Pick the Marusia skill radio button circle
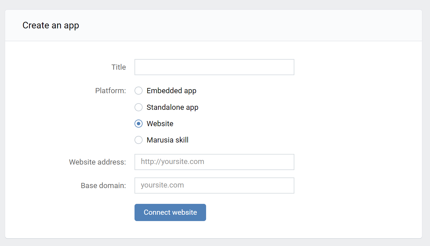 pyautogui.click(x=139, y=140)
